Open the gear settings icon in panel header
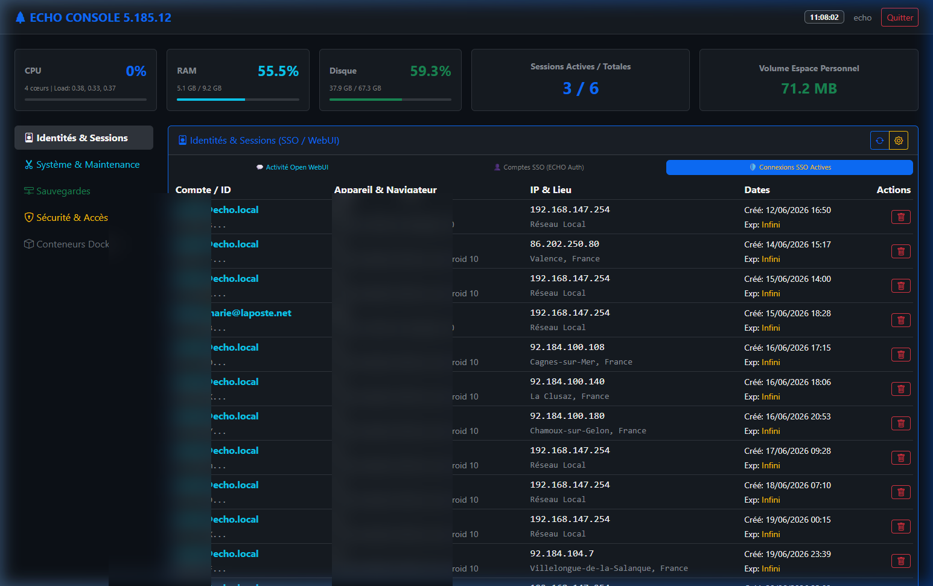The image size is (933, 586). click(899, 141)
